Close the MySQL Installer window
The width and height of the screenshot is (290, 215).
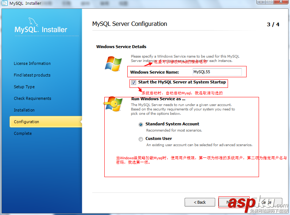[281, 2]
